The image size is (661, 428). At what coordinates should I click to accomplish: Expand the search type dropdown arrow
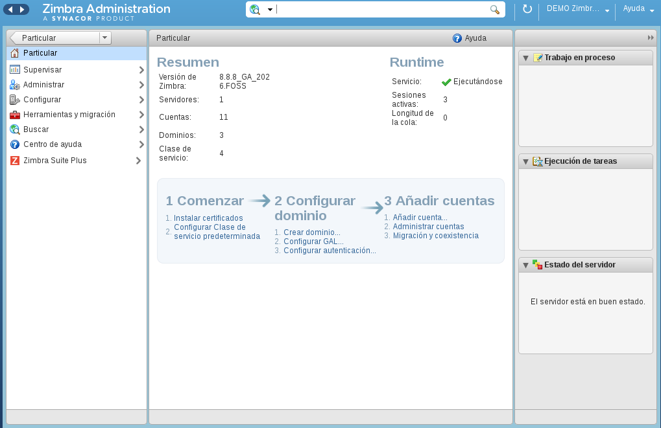coord(270,10)
